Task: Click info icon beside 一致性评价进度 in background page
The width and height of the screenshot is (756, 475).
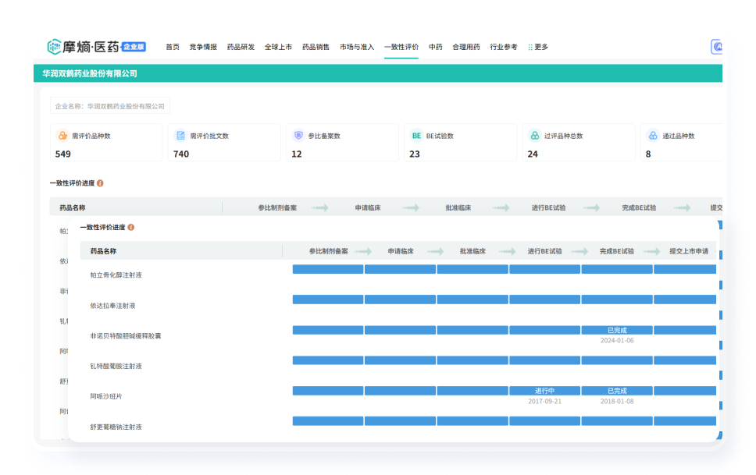Action: click(x=100, y=183)
